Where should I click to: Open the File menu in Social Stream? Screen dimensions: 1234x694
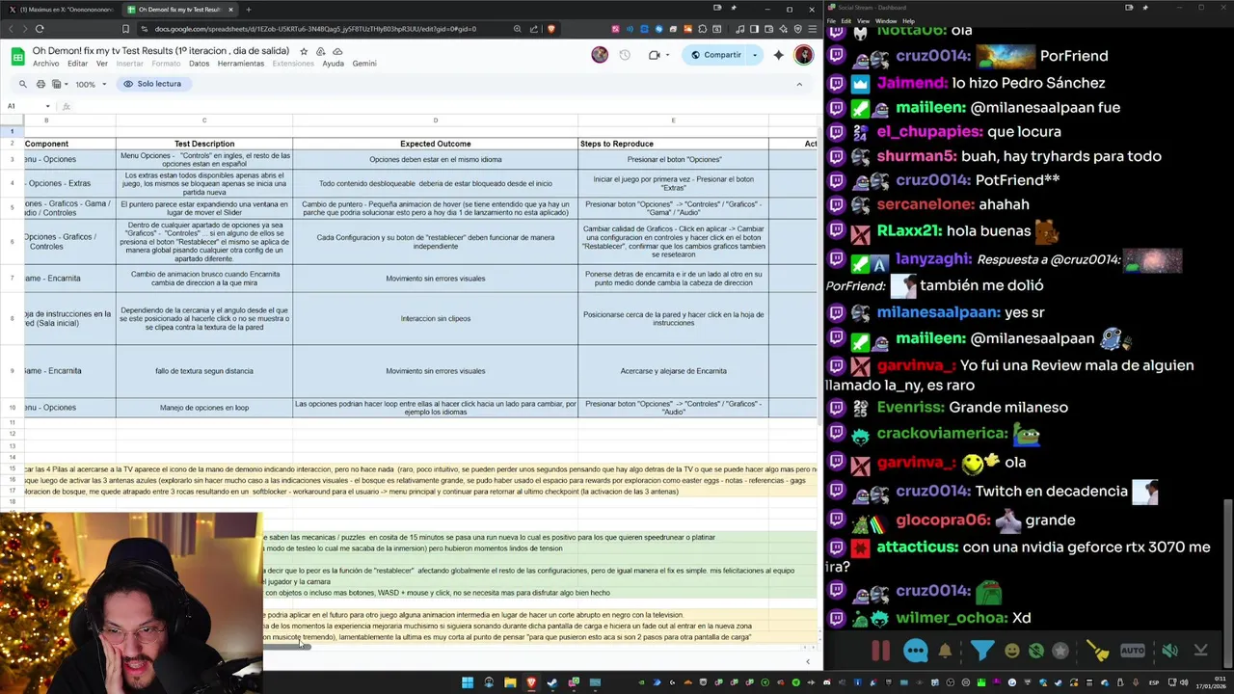pyautogui.click(x=831, y=20)
